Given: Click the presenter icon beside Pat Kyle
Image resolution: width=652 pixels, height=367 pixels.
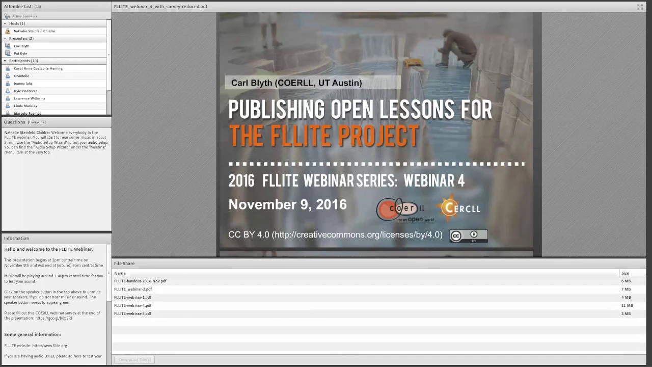Looking at the screenshot, I should (8, 54).
